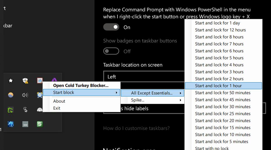Click the white star tray icon
This screenshot has width=271, height=150.
(x=11, y=81)
